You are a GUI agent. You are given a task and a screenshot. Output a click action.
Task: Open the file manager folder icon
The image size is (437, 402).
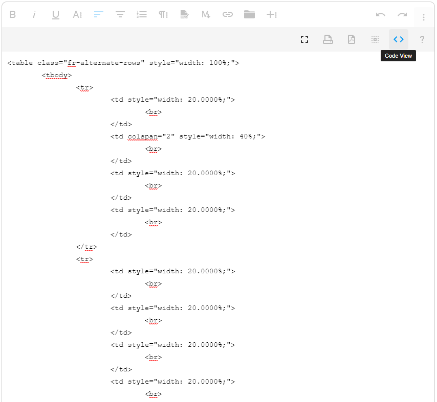[x=249, y=14]
